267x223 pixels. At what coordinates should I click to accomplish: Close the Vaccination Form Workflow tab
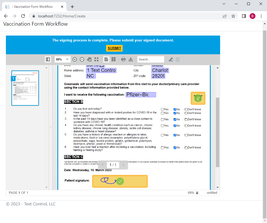tap(62, 7)
